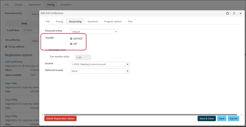Close the Edit Full Conference dialog
Viewport: 246px width, 127px height.
[241, 13]
